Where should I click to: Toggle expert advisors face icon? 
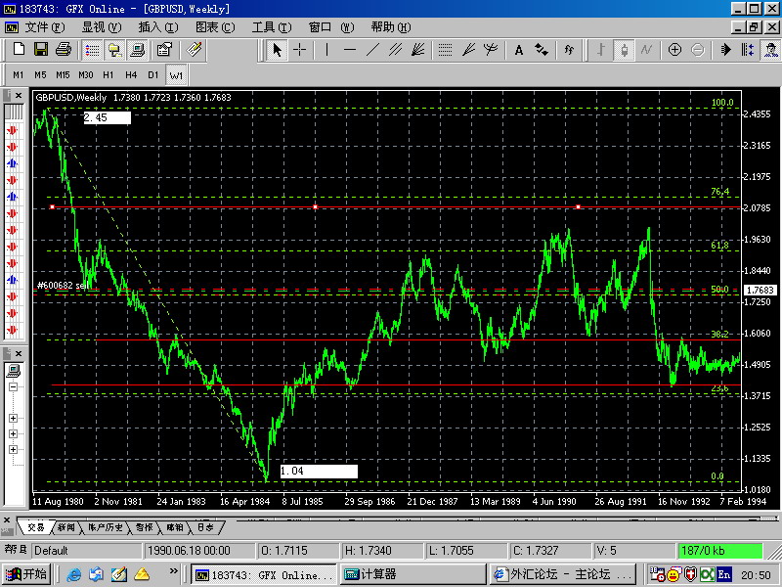tap(770, 50)
